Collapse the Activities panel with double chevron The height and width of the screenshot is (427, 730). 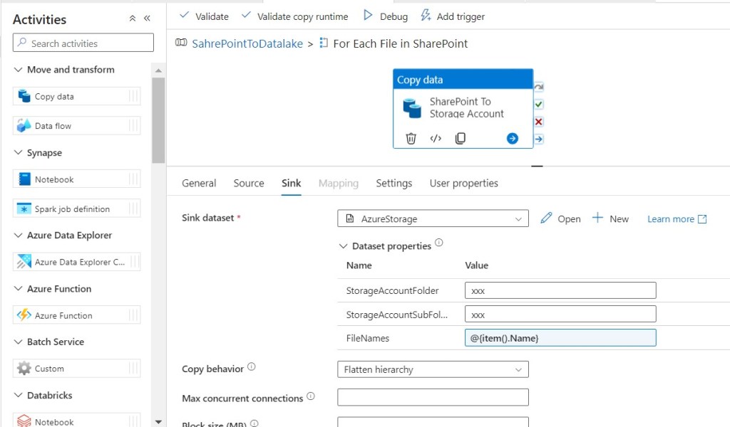(x=147, y=19)
